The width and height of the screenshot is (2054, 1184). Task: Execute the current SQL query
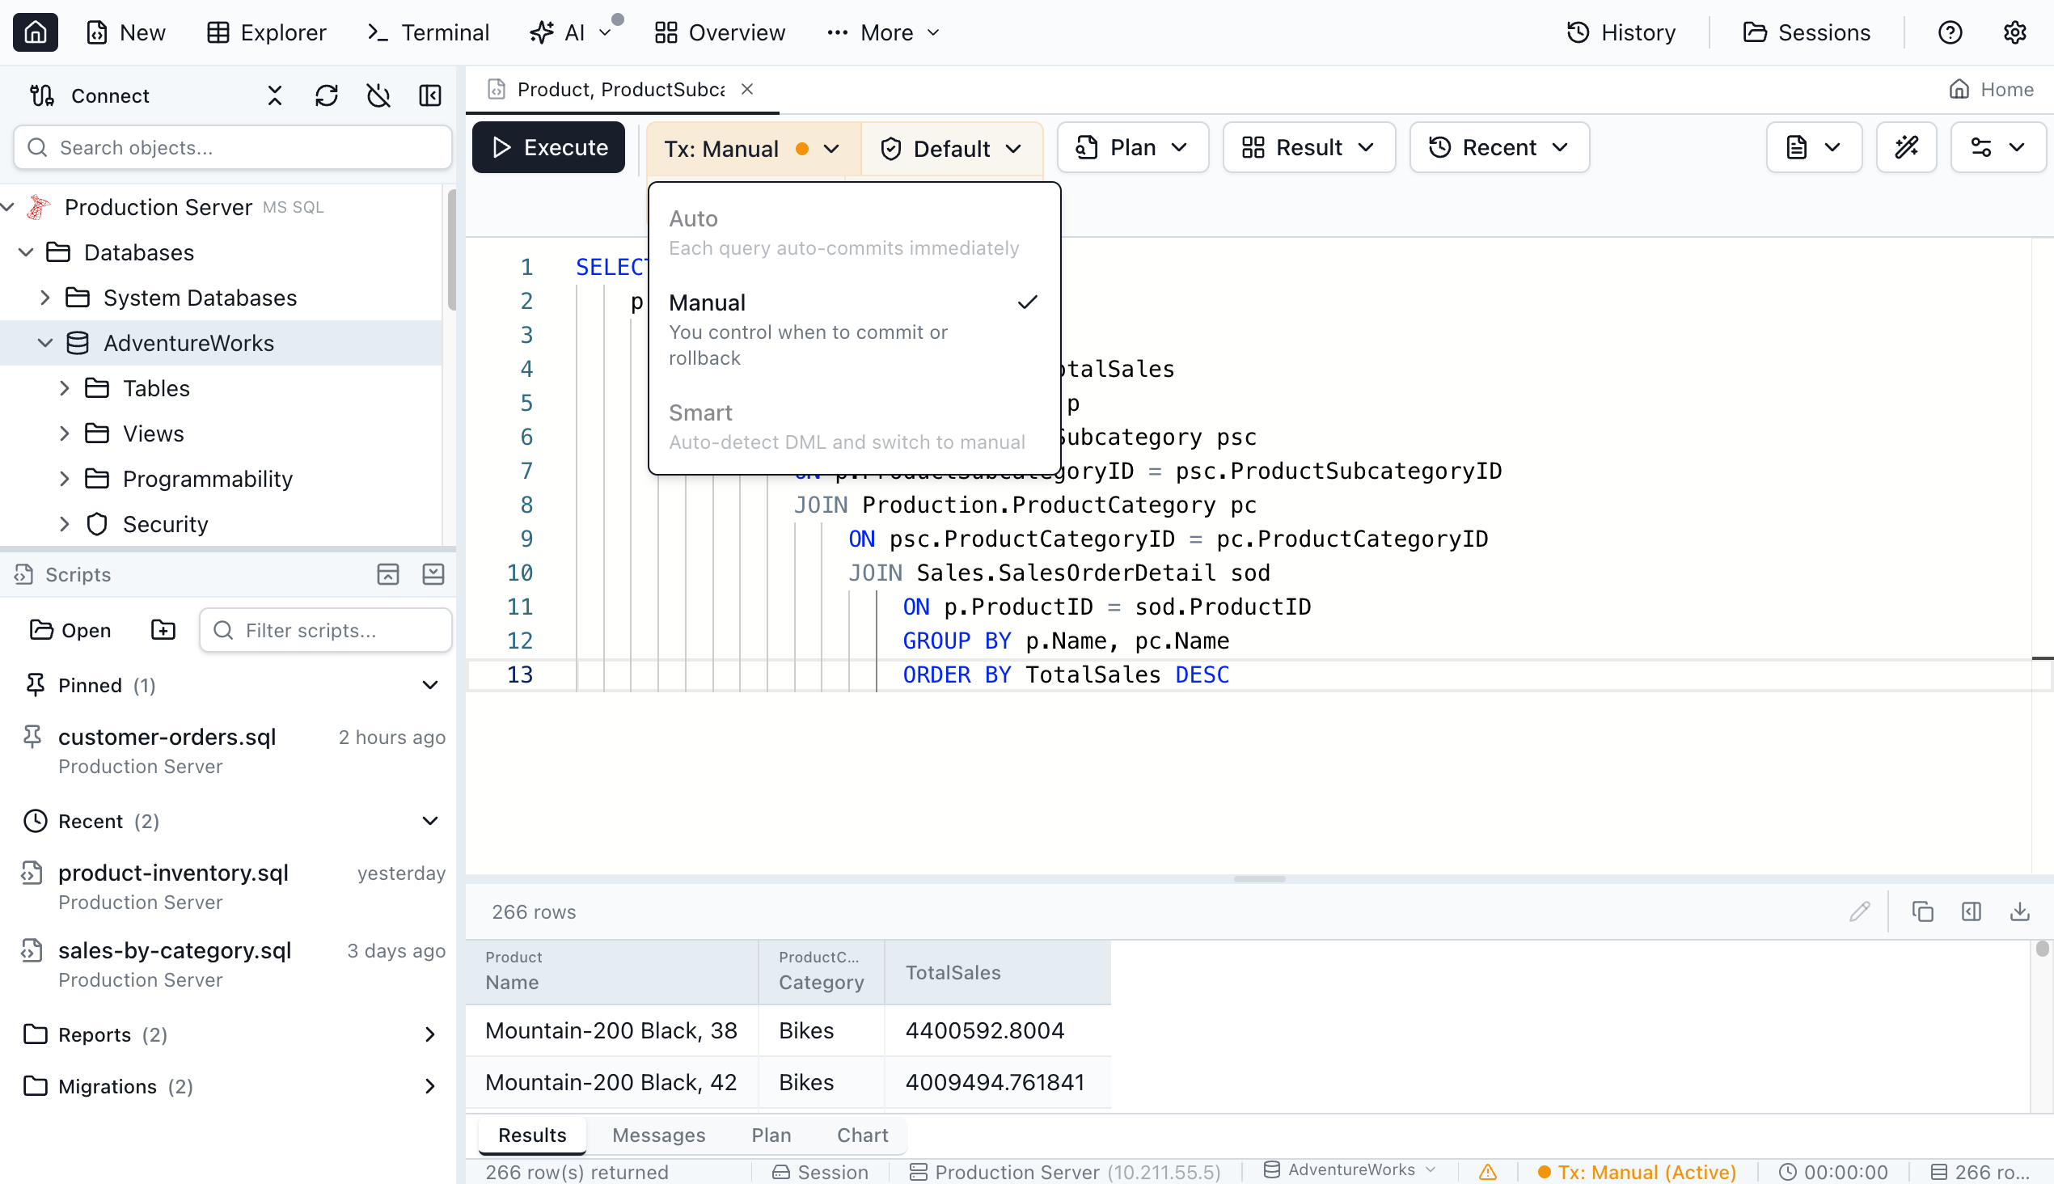548,147
